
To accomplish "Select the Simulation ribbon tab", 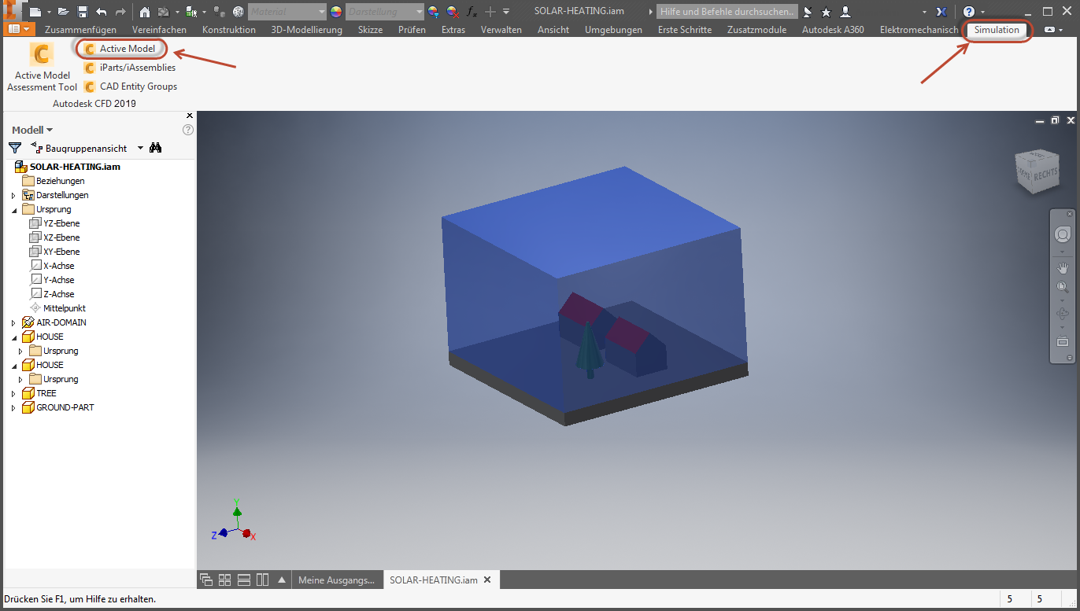I will point(997,30).
